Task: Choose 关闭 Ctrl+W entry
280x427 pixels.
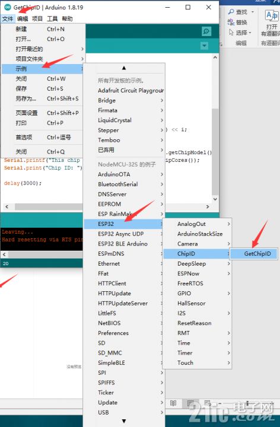Action: (x=42, y=79)
